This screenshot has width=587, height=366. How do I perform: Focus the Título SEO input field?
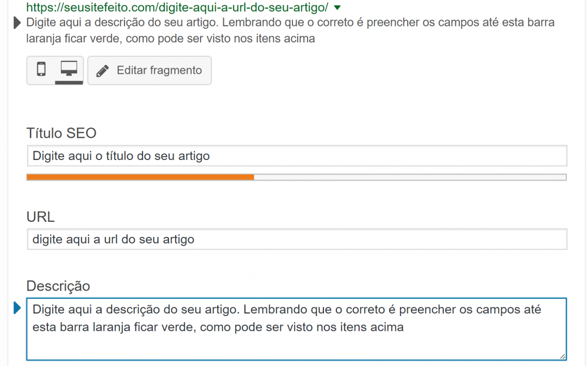297,156
